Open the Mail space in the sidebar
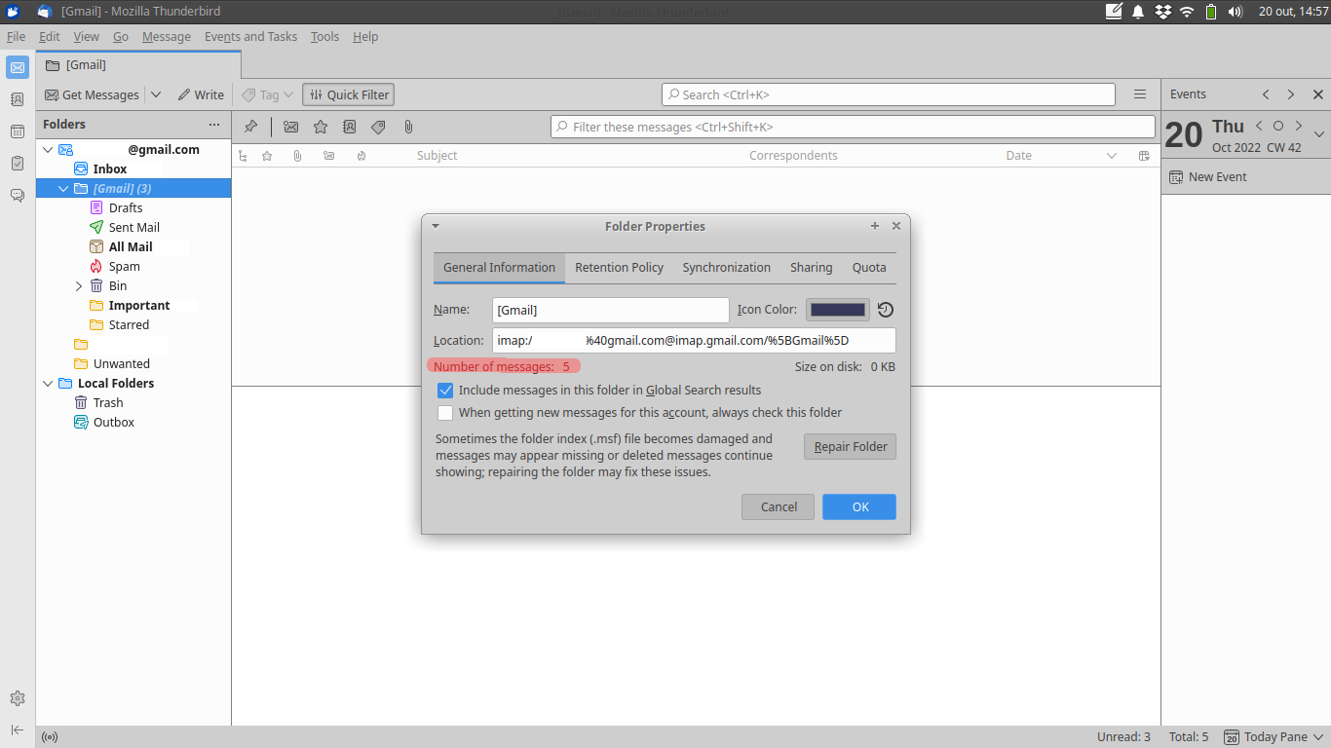The image size is (1331, 748). tap(18, 67)
